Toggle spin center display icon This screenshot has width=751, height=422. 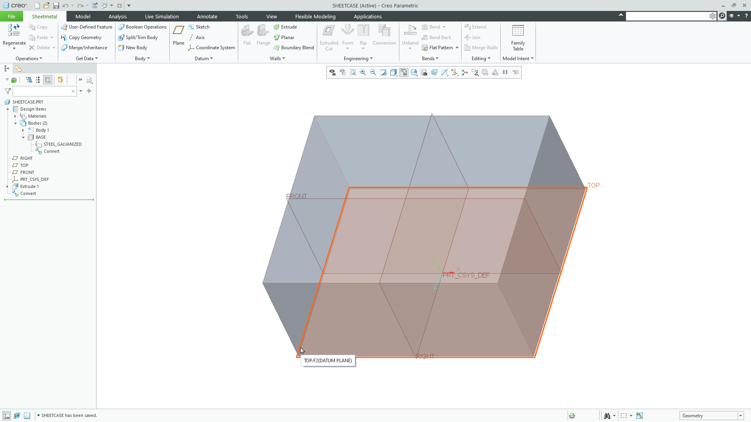pyautogui.click(x=465, y=72)
